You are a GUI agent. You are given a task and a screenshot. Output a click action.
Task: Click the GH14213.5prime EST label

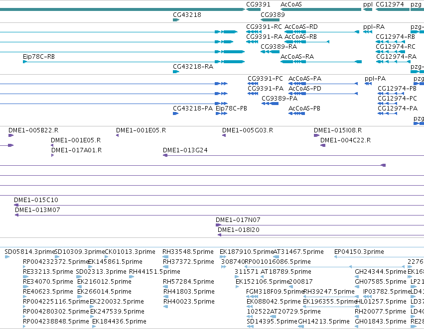[324, 322]
